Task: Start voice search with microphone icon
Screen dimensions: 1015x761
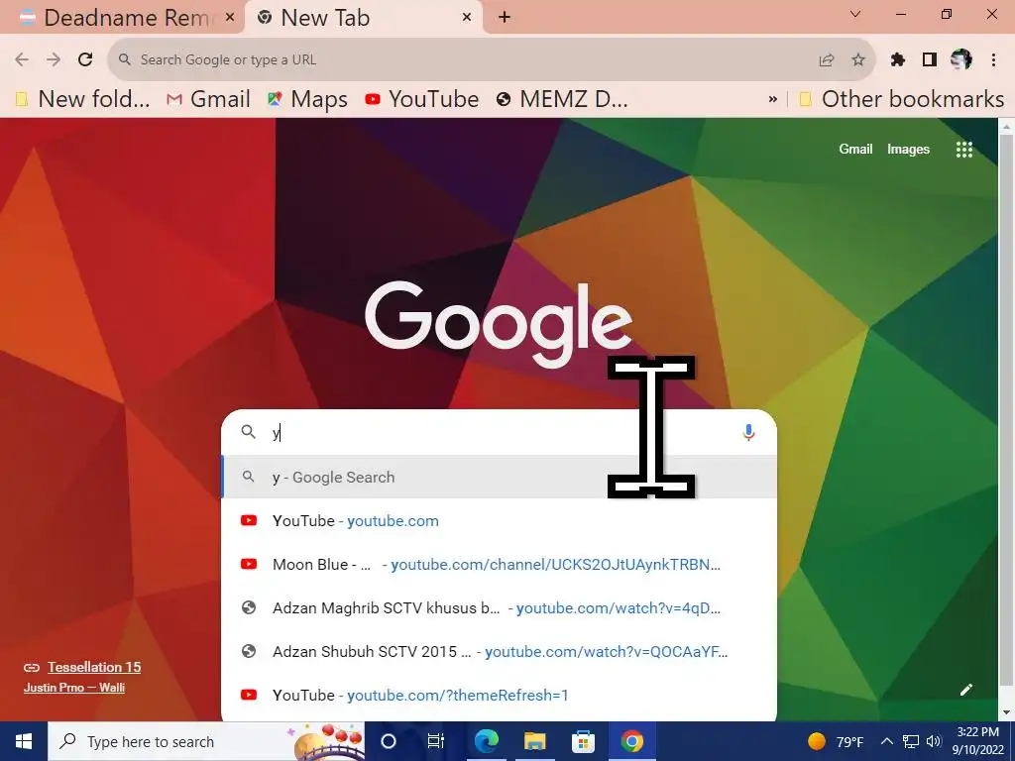Action: pos(748,432)
